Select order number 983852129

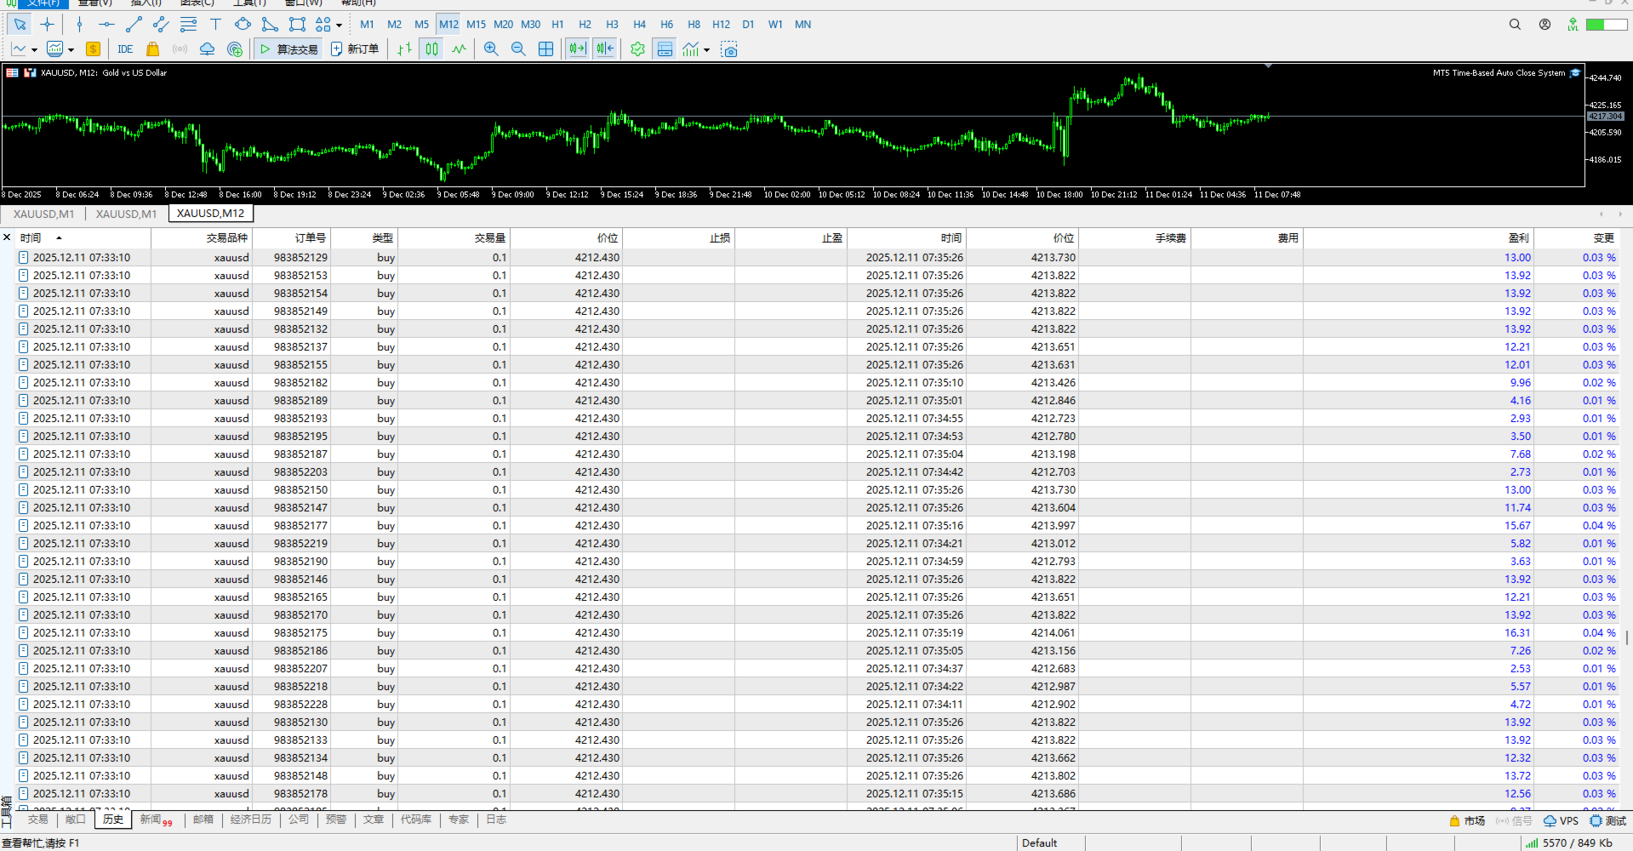coord(300,257)
